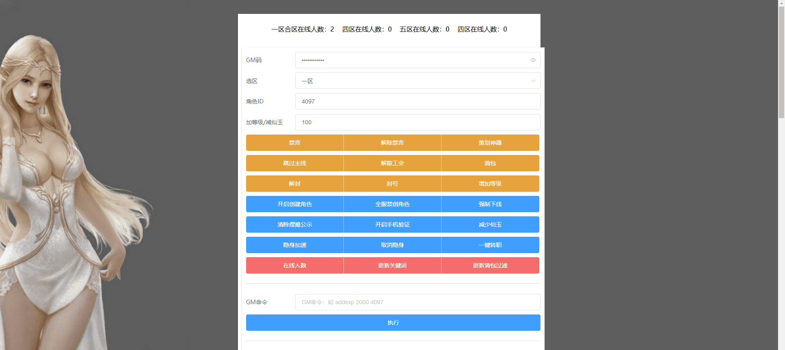Click the 解除禁言 button
This screenshot has height=350, width=785.
(x=392, y=143)
